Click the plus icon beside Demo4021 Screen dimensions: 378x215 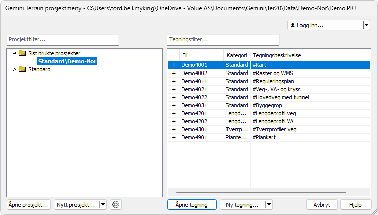174,89
